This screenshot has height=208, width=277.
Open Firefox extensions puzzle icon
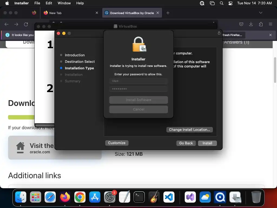click(261, 24)
